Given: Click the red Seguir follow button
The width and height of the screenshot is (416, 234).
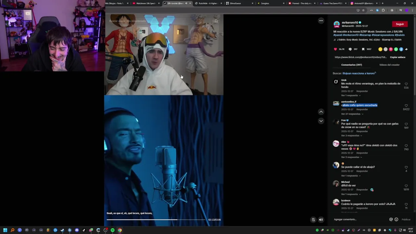Looking at the screenshot, I should coord(400,24).
